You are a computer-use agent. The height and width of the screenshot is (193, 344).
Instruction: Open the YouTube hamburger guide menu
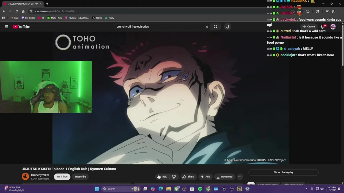click(6, 27)
